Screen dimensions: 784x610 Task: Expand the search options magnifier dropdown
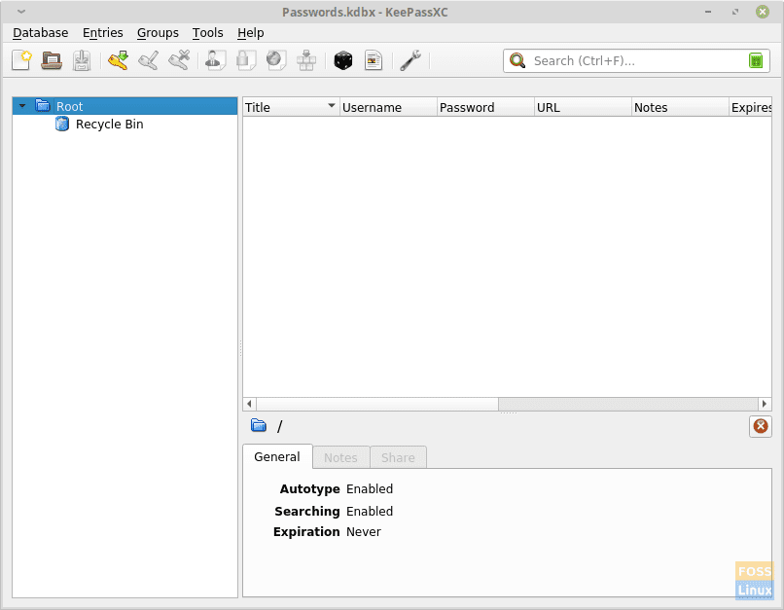517,60
